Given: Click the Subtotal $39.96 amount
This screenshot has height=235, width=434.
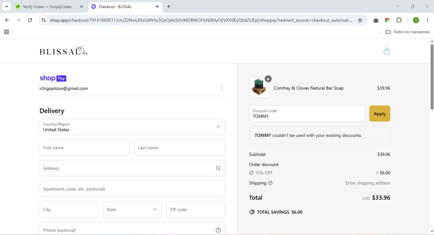Looking at the screenshot, I should 384,154.
